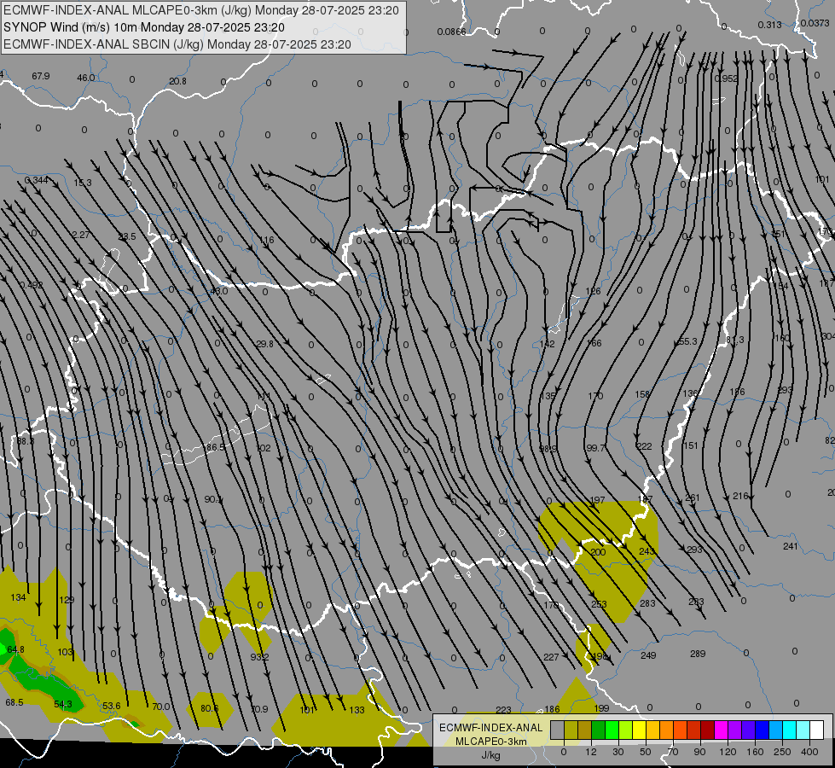Click the legend tick label 250
This screenshot has height=768, width=835.
coord(782,752)
